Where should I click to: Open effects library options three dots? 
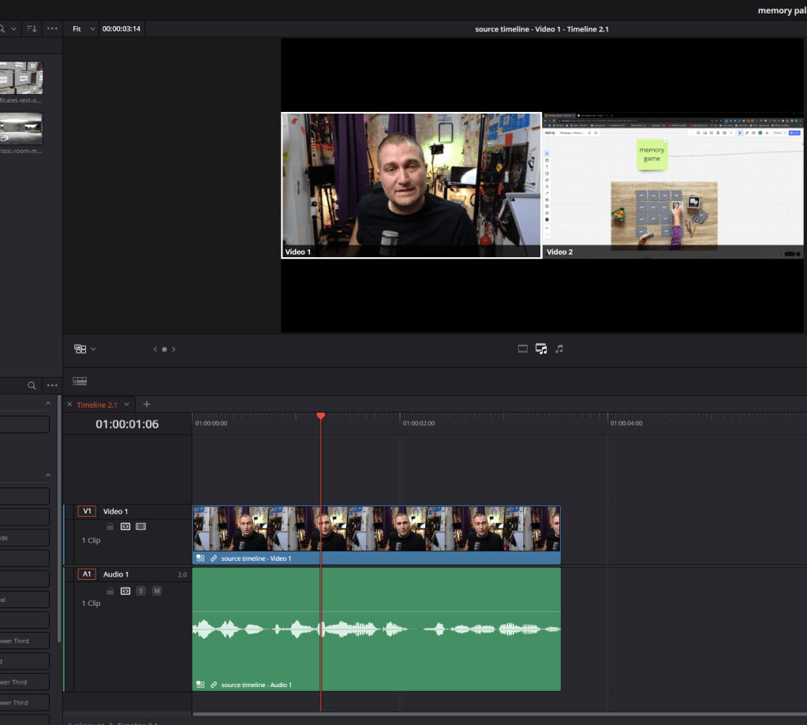click(53, 386)
